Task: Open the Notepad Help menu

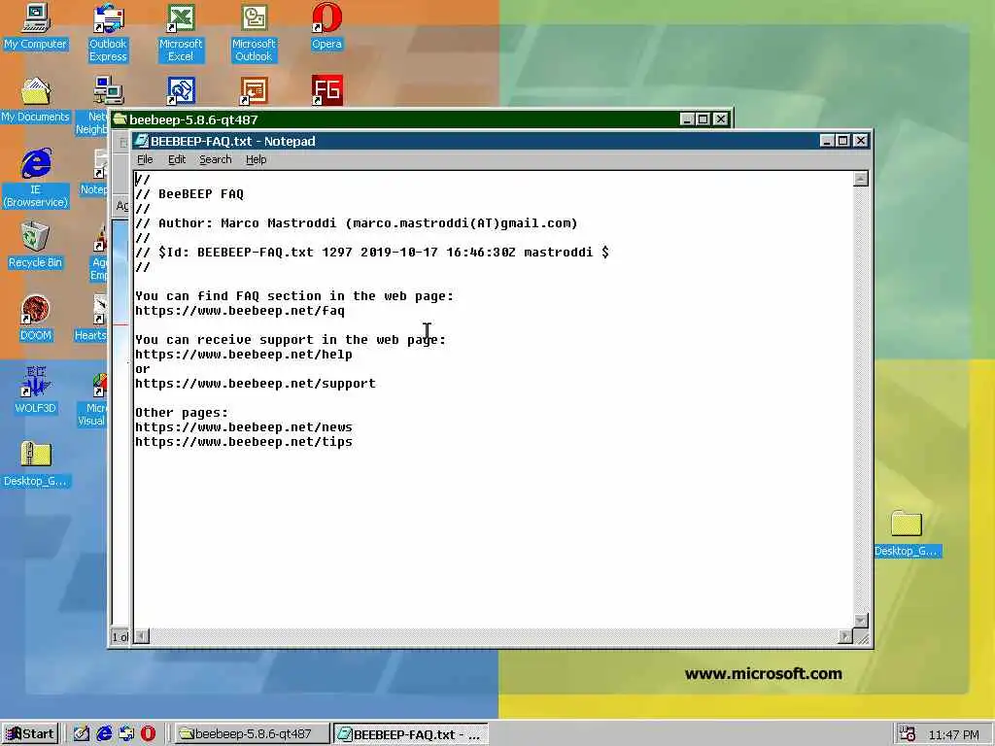Action: click(x=256, y=160)
